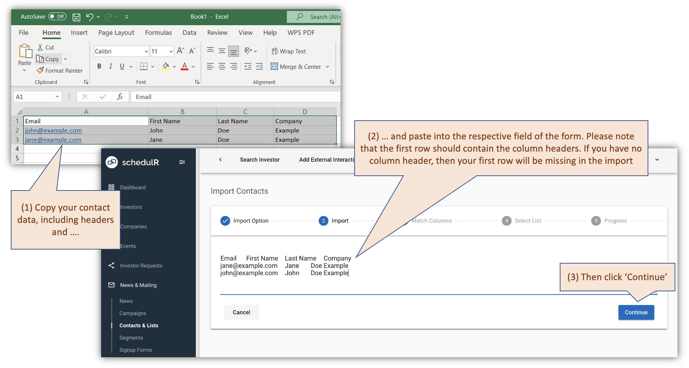Toggle the AutoSave switch
The image size is (689, 368).
tap(58, 17)
